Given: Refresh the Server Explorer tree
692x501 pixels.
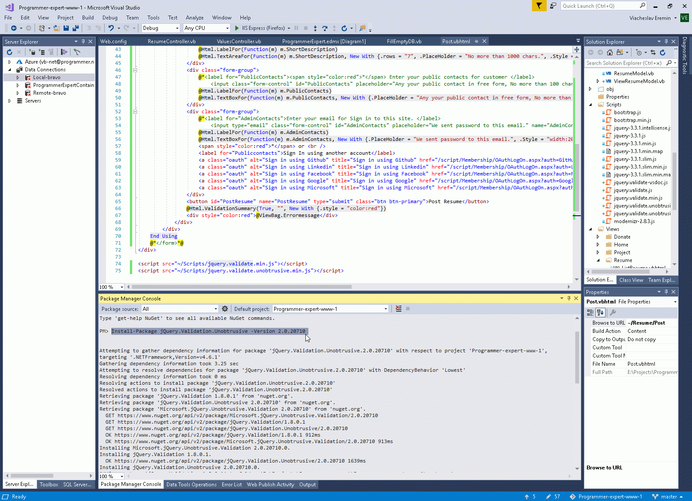Looking at the screenshot, I should [x=10, y=52].
